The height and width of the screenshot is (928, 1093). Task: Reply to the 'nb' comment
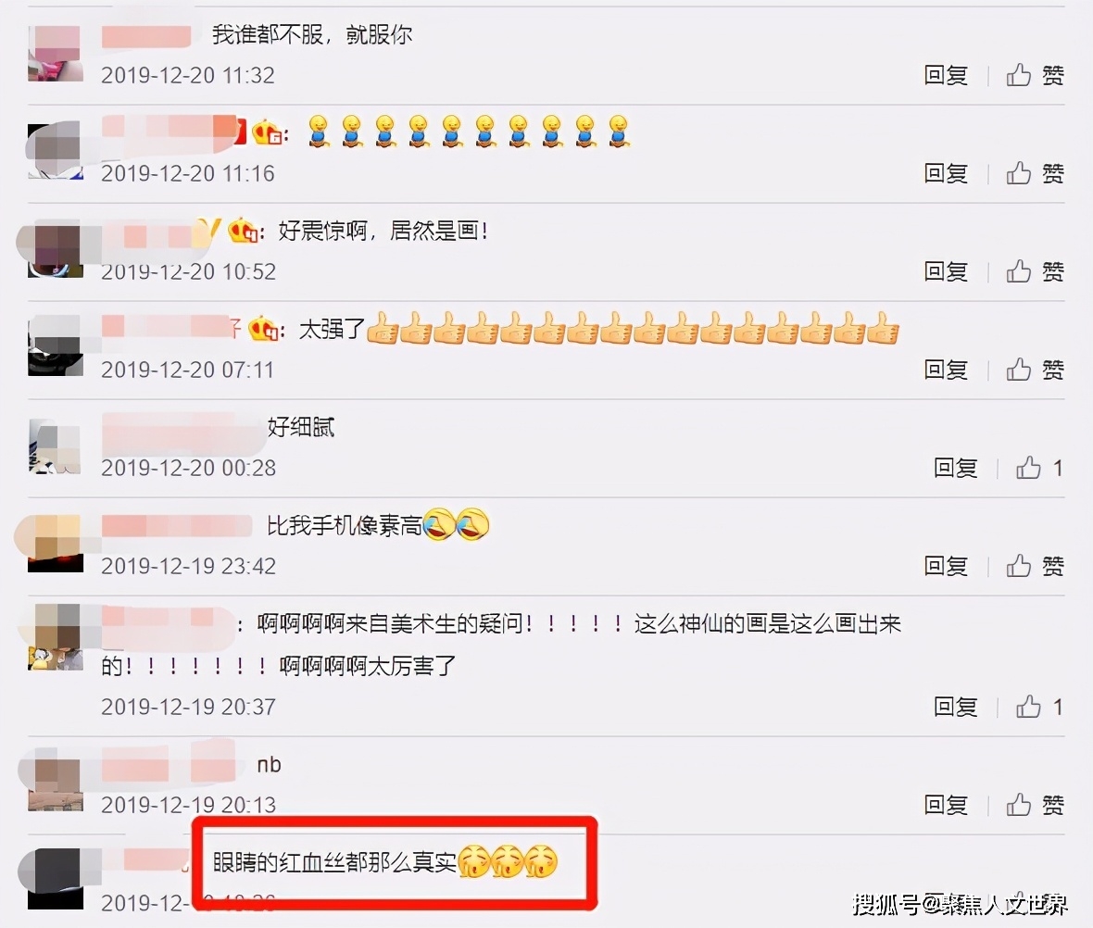tap(946, 806)
